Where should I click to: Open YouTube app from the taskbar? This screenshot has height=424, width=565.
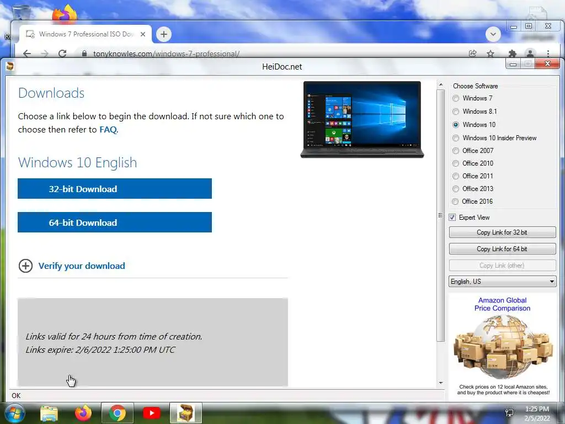click(152, 413)
